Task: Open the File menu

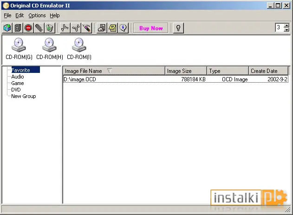Action: coord(7,15)
